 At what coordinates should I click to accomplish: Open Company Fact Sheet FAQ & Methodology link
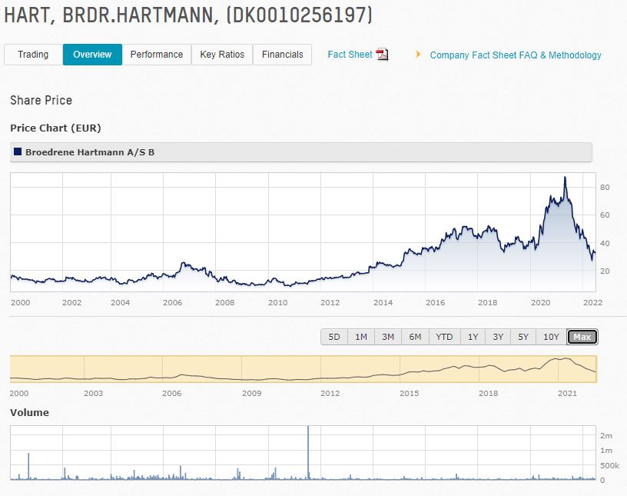(516, 55)
